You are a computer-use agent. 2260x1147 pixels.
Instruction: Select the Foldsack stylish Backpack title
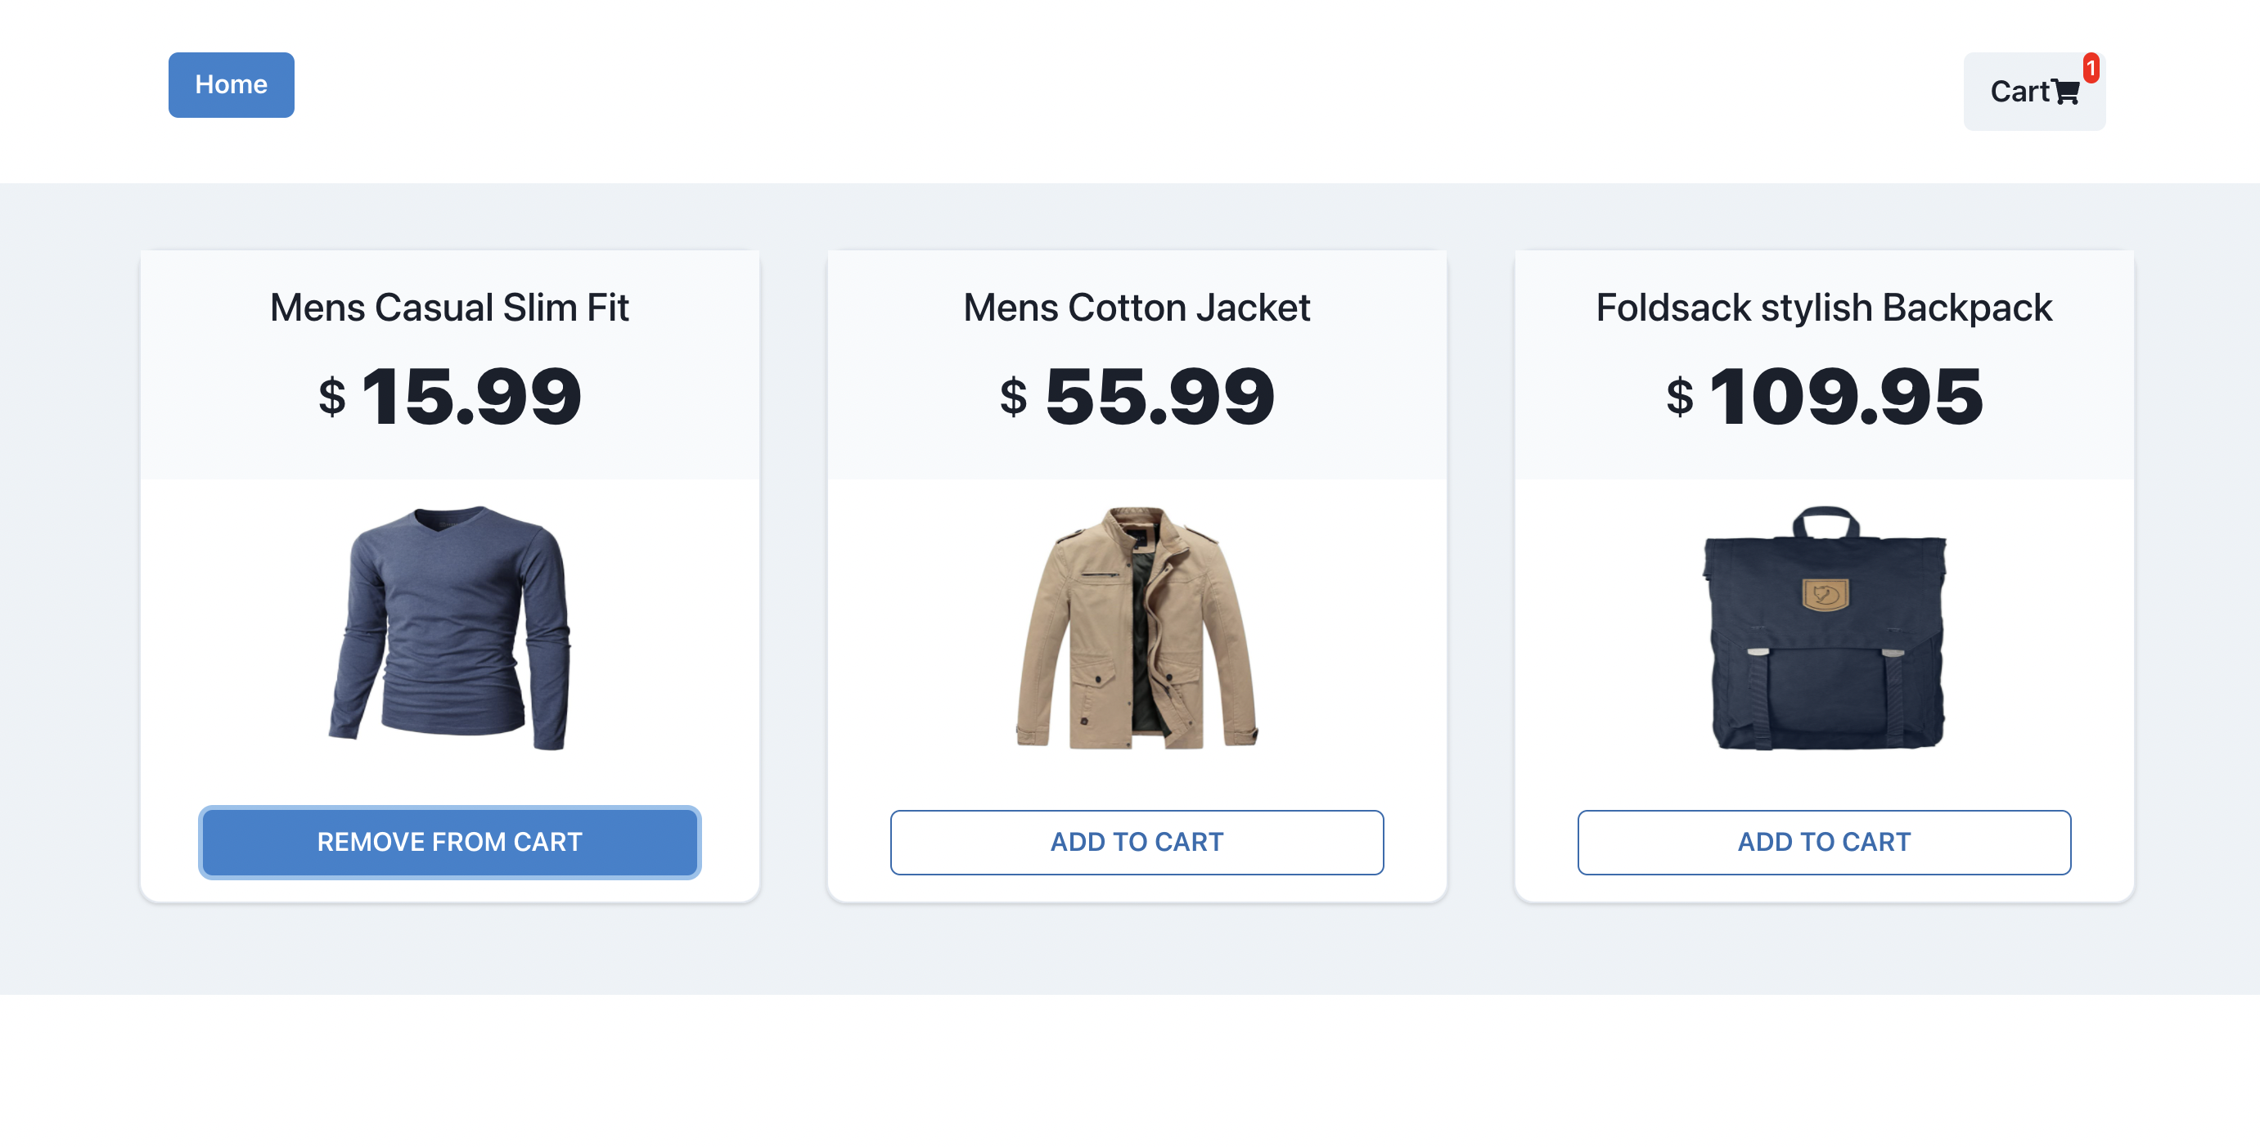point(1824,308)
